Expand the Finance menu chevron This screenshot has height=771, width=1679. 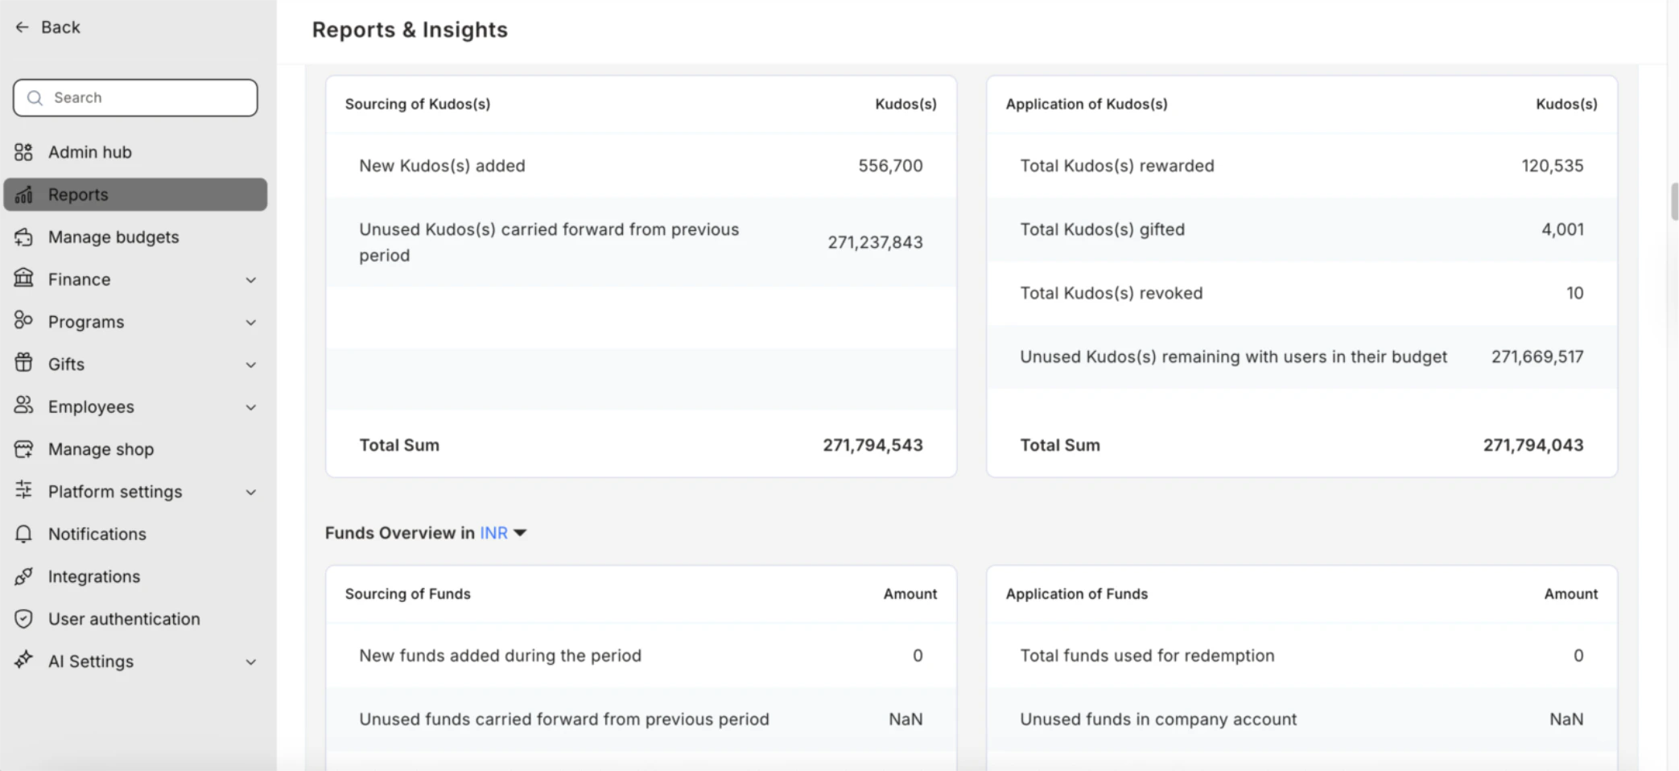251,280
